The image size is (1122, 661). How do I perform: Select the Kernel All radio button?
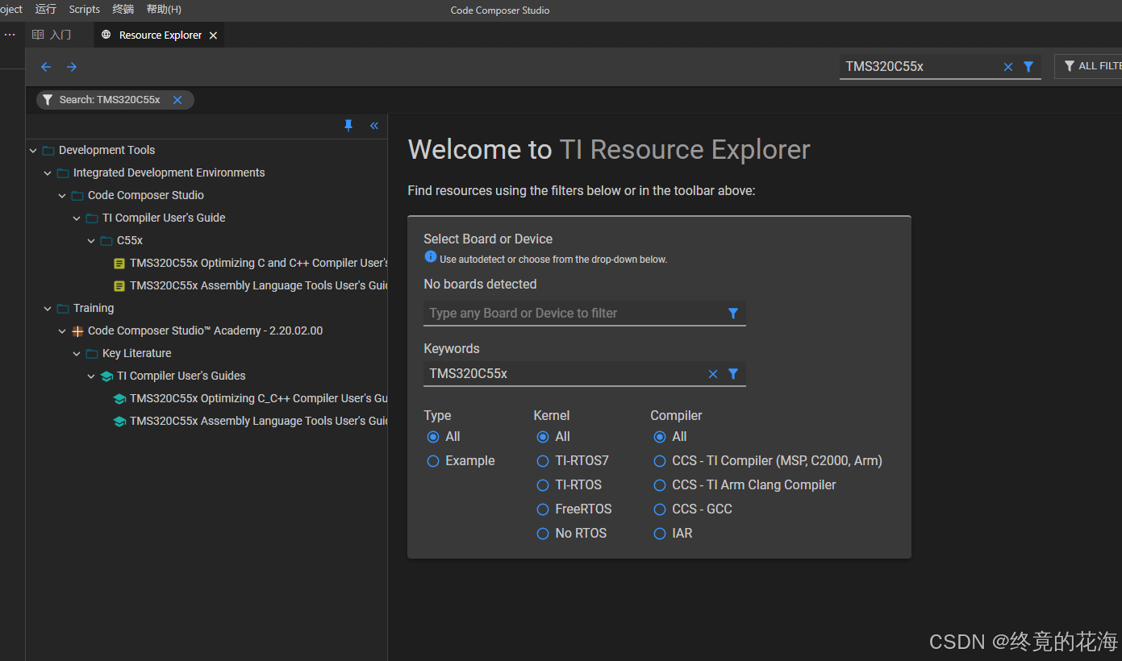coord(543,437)
